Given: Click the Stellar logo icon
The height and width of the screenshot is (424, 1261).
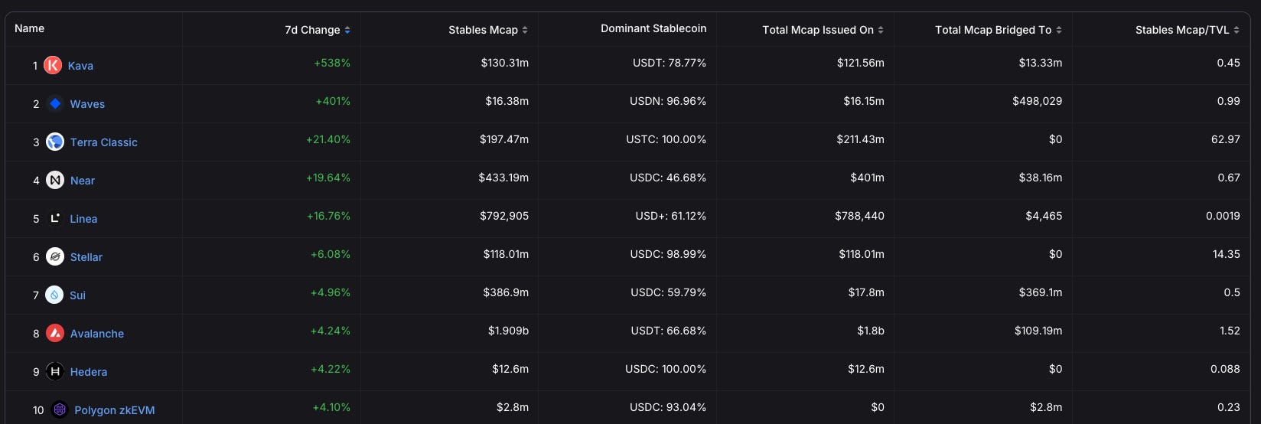Looking at the screenshot, I should point(55,257).
